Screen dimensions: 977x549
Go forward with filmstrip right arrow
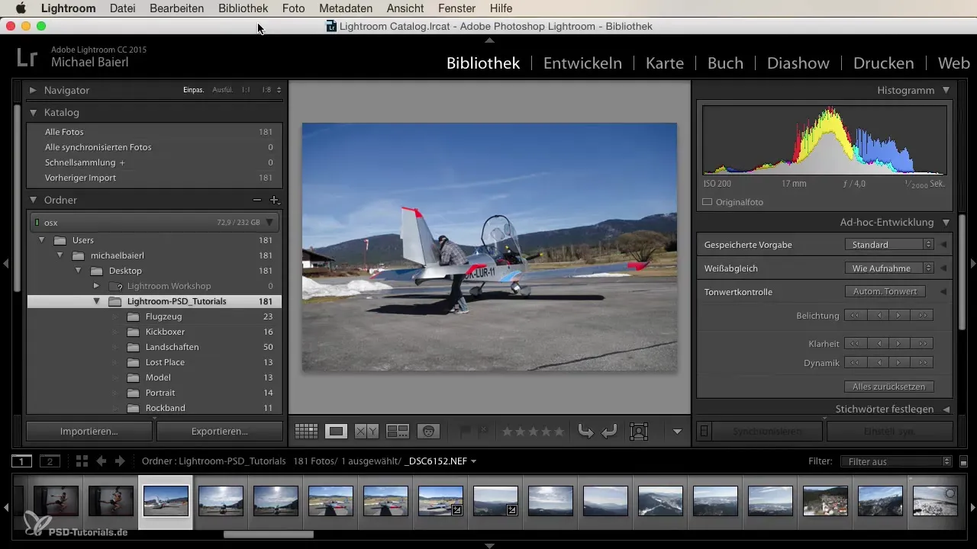point(120,461)
